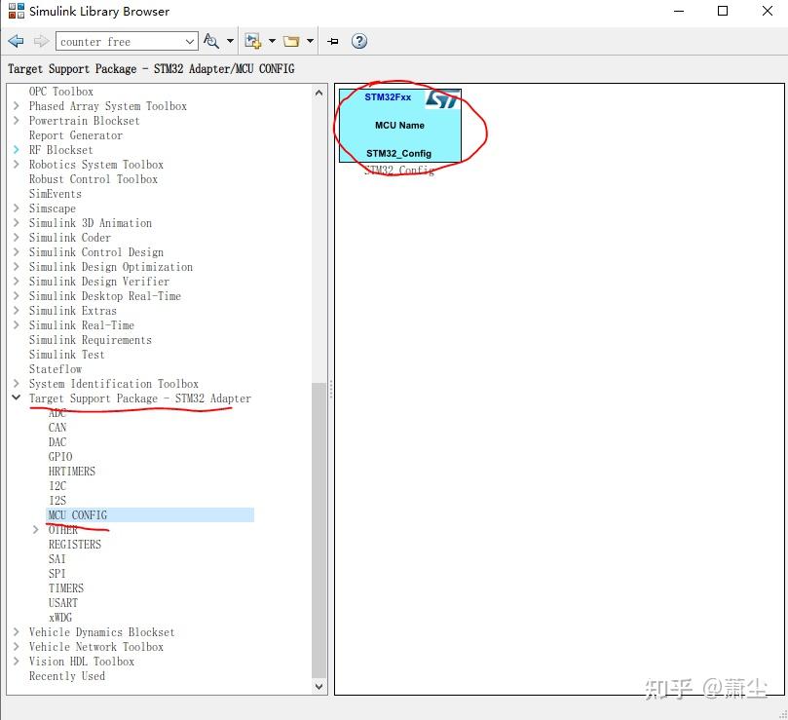Click the counter free search field
788x720 pixels.
[x=122, y=41]
